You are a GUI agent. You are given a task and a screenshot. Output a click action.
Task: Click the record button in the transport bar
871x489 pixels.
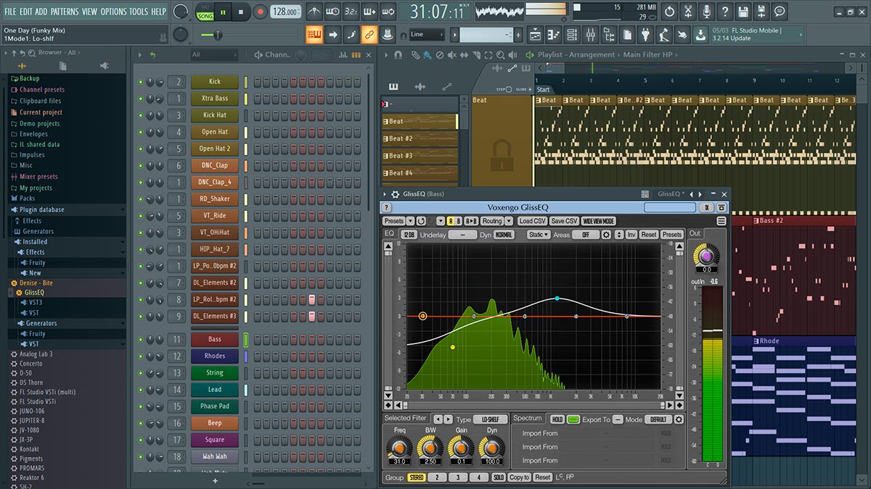click(260, 12)
